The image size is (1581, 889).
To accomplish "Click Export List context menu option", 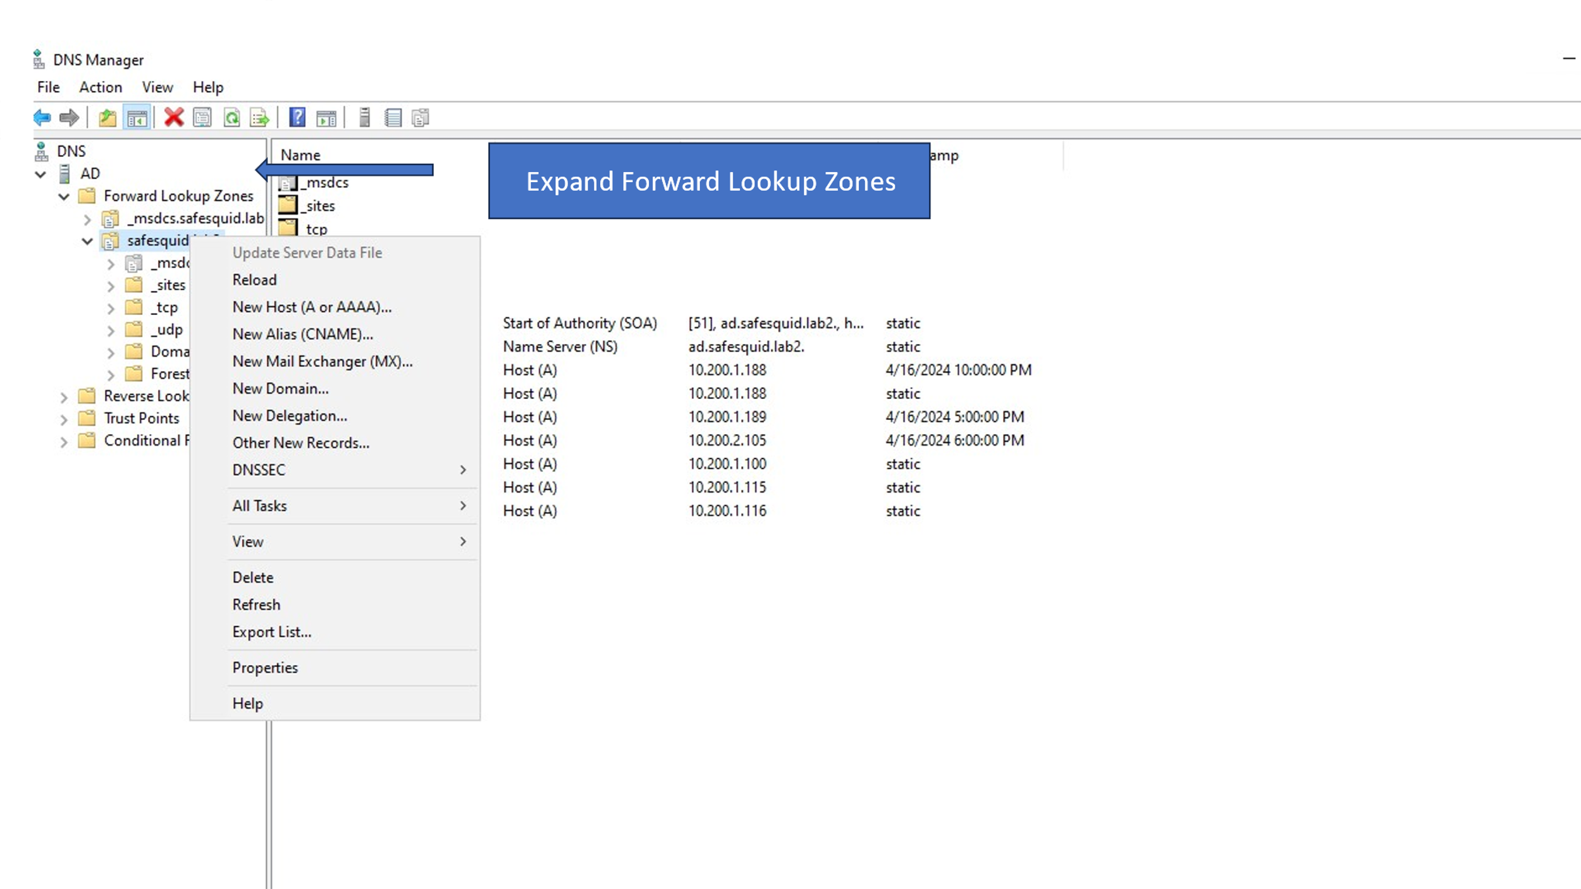I will tap(271, 630).
